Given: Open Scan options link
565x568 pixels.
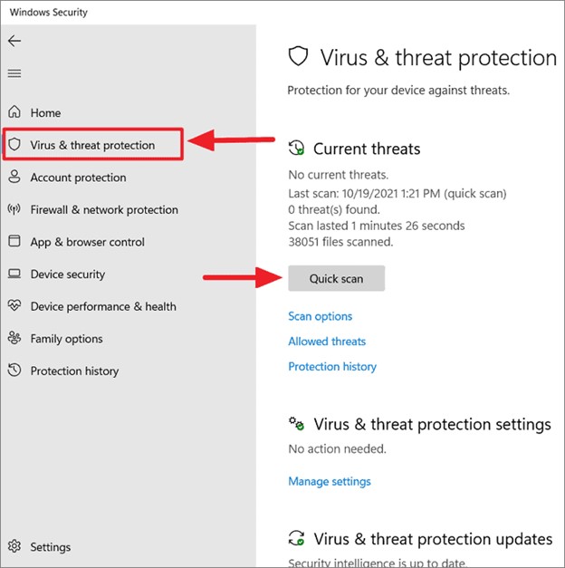Looking at the screenshot, I should click(321, 316).
